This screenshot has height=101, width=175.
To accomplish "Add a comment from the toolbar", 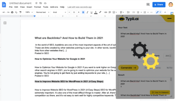I will (x=110, y=12).
